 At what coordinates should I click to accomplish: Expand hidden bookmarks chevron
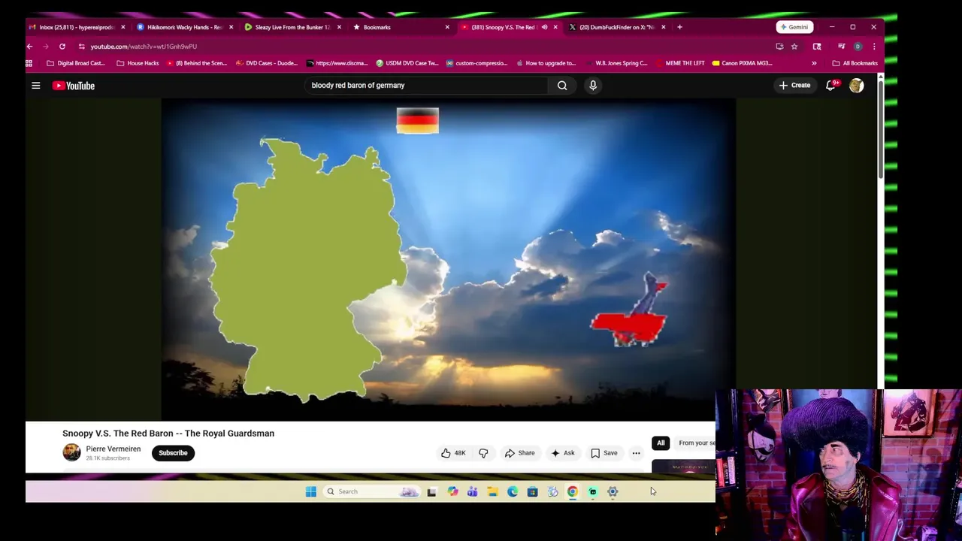(x=814, y=63)
